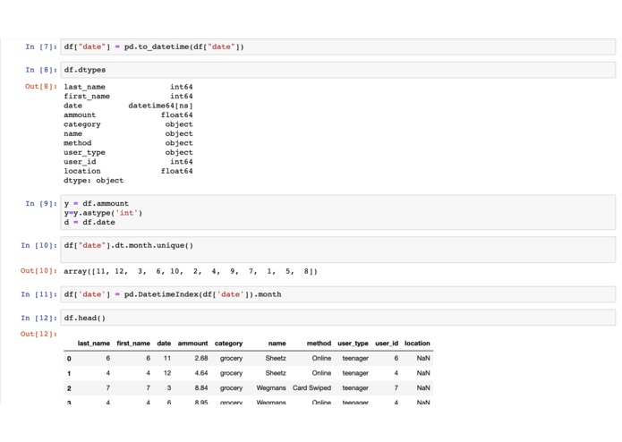Click the pd.DatetimeIndex code cell

[338, 294]
